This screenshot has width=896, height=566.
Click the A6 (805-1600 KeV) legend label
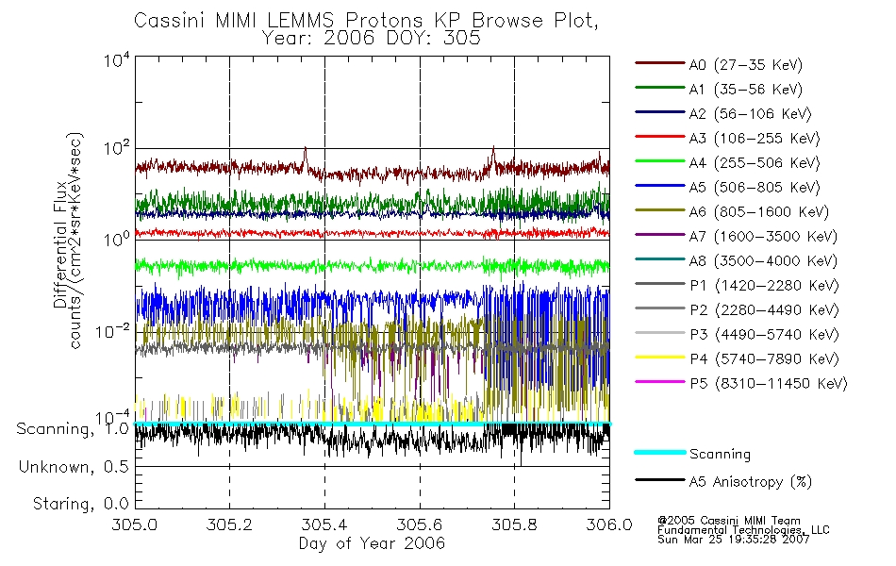pos(759,212)
